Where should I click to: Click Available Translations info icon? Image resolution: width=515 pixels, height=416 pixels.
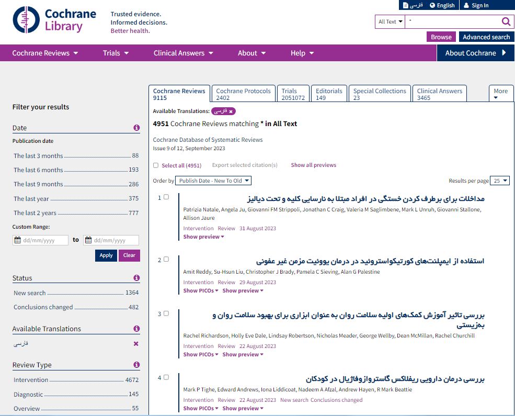coord(136,329)
